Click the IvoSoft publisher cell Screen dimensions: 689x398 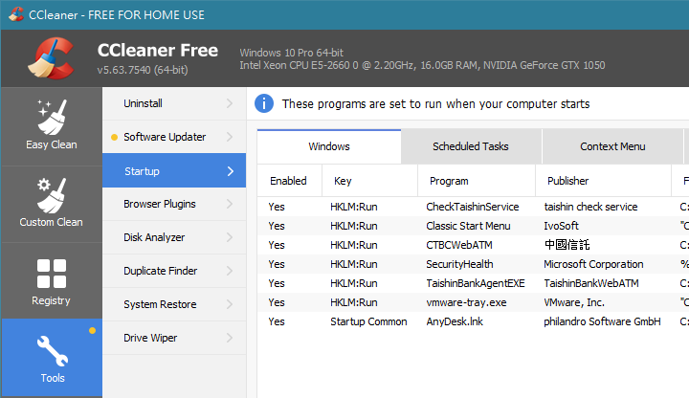coord(561,226)
